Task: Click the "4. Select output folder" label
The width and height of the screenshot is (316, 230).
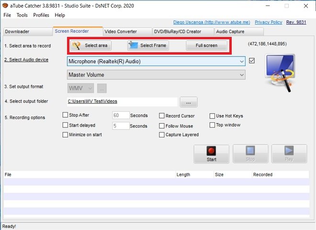Action: (x=26, y=101)
